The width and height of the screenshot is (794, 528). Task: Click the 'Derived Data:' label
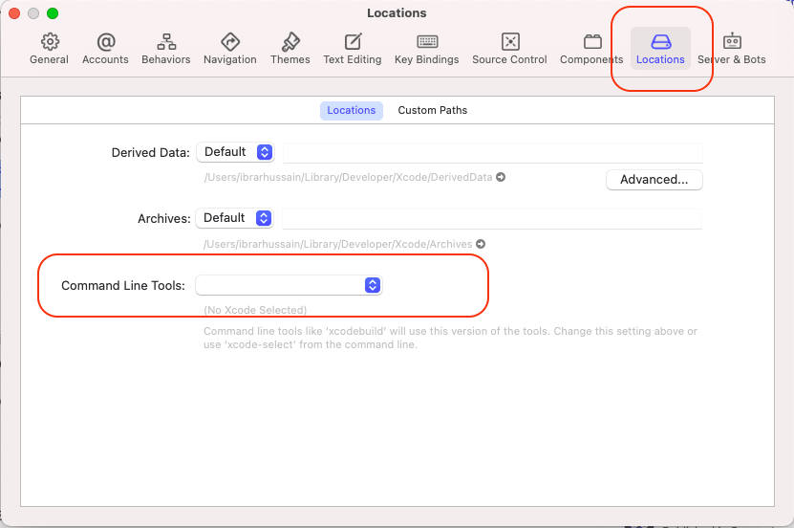coord(150,152)
